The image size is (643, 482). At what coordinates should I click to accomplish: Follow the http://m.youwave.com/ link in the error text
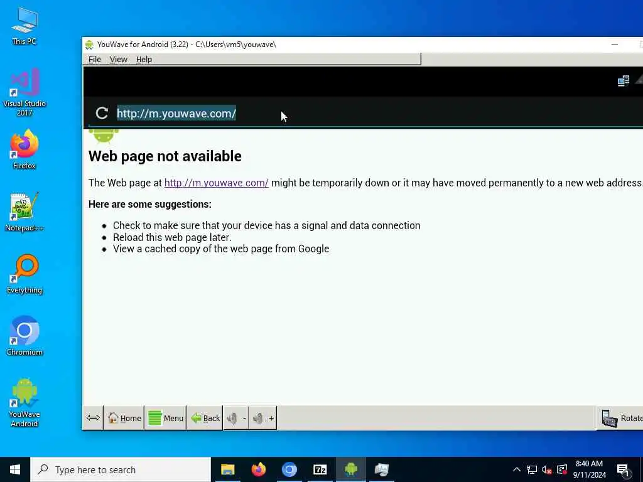[x=216, y=183]
